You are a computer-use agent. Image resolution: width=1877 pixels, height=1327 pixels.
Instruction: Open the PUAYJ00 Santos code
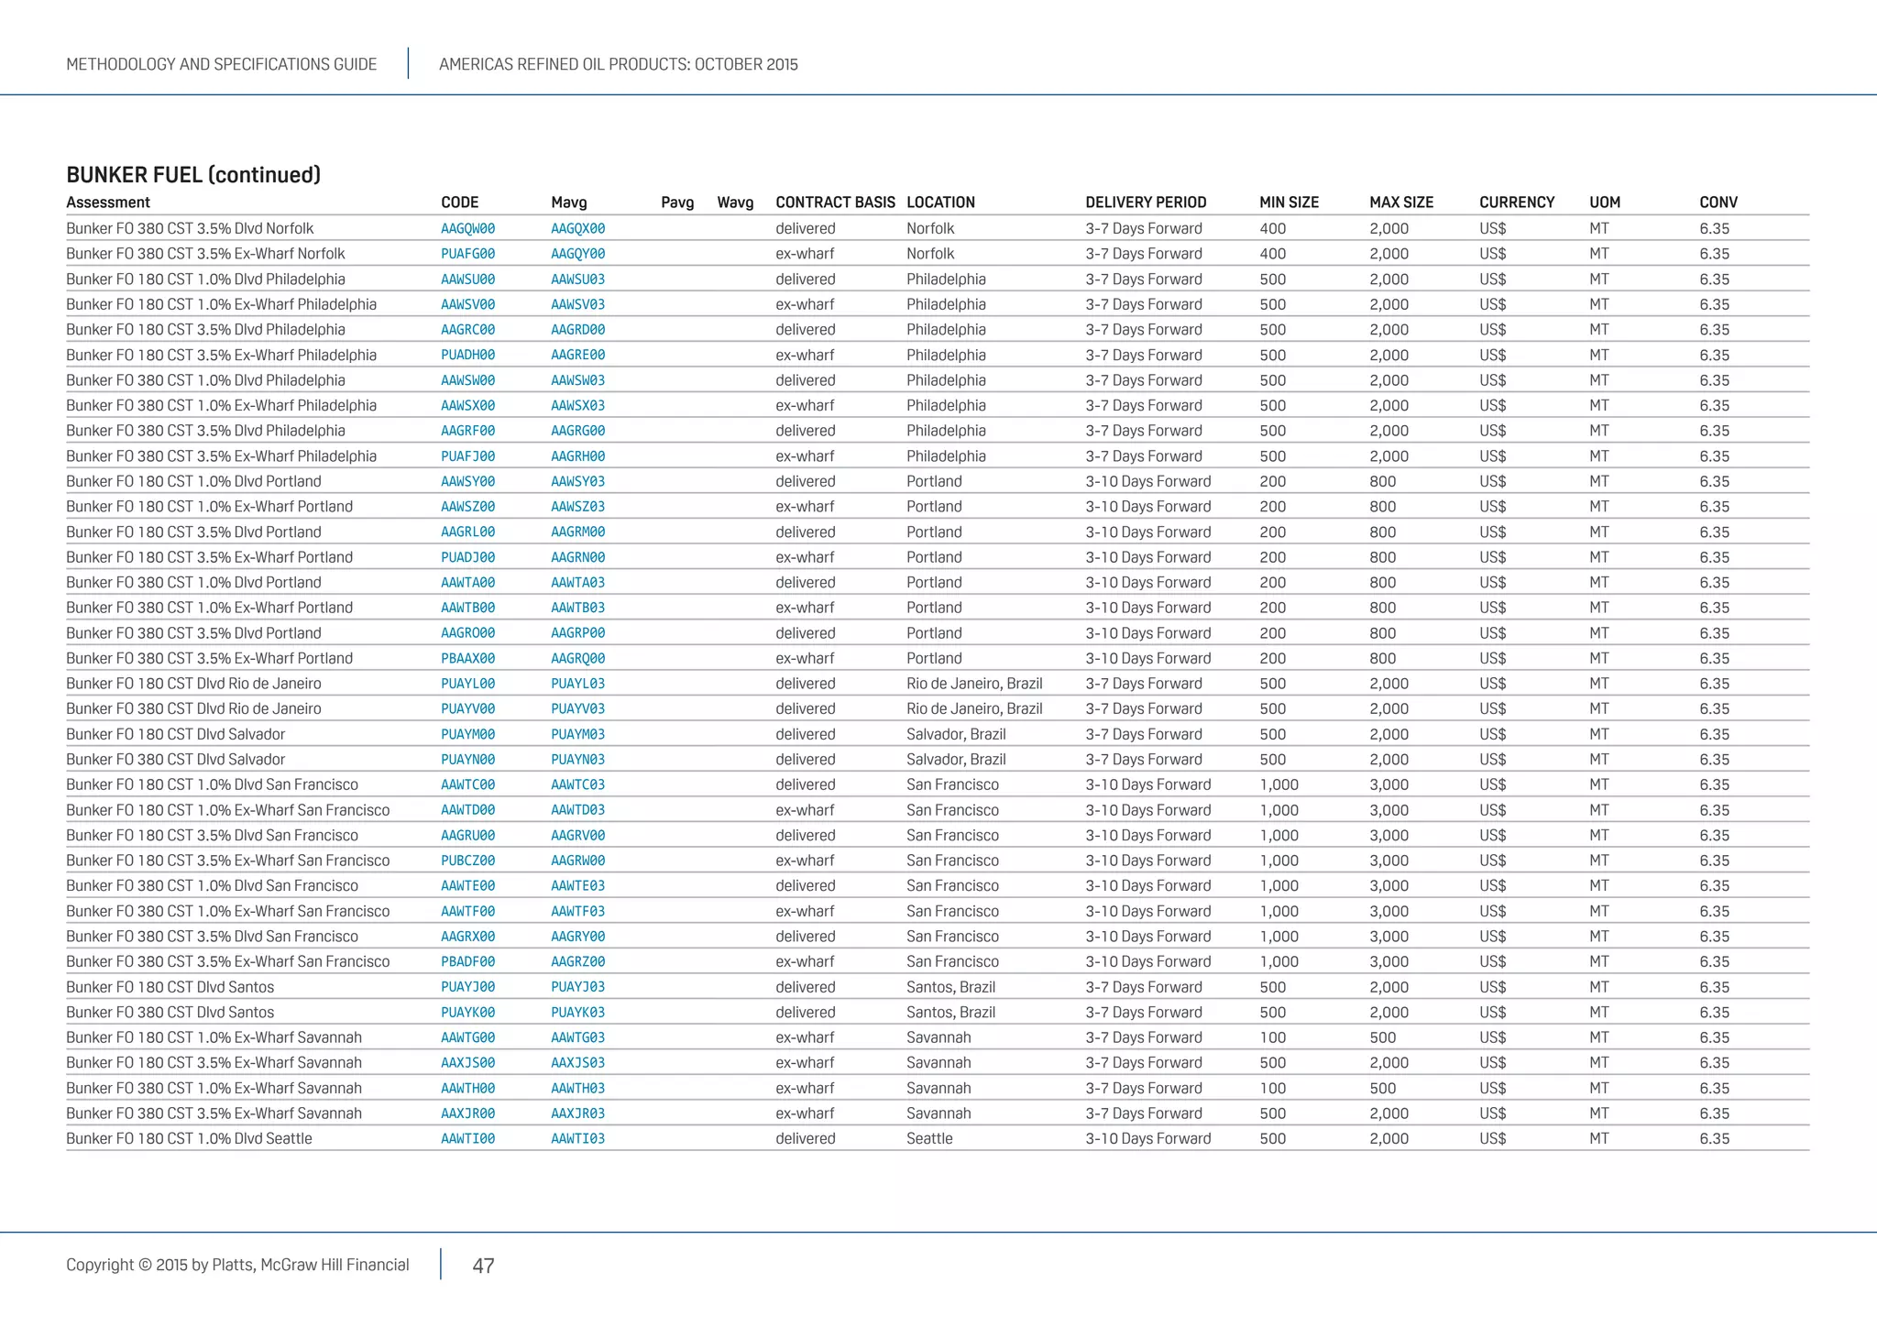point(467,988)
